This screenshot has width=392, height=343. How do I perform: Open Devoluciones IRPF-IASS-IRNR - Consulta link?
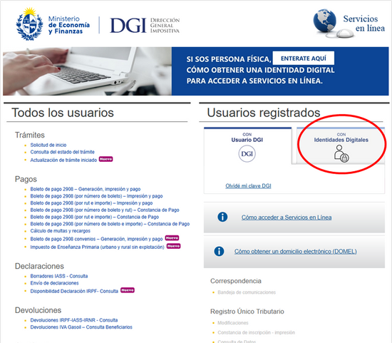click(x=74, y=320)
